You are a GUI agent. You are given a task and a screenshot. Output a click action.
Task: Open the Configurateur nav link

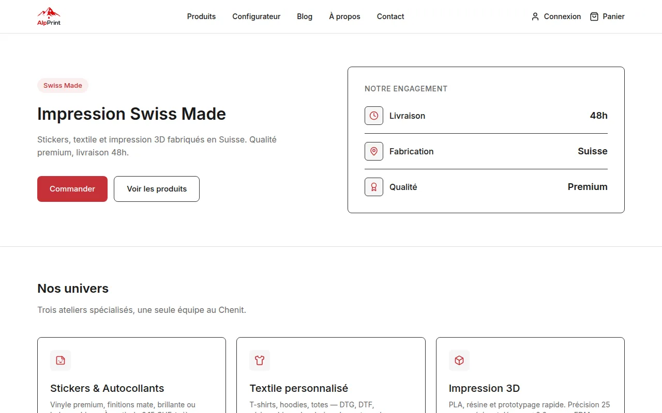[256, 17]
